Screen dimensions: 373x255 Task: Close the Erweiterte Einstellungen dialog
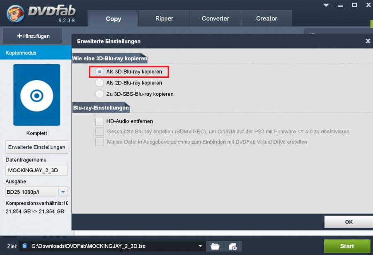(368, 41)
